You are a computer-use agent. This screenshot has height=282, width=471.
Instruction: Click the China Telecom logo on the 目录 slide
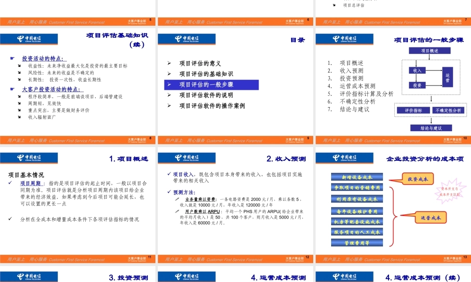click(187, 39)
